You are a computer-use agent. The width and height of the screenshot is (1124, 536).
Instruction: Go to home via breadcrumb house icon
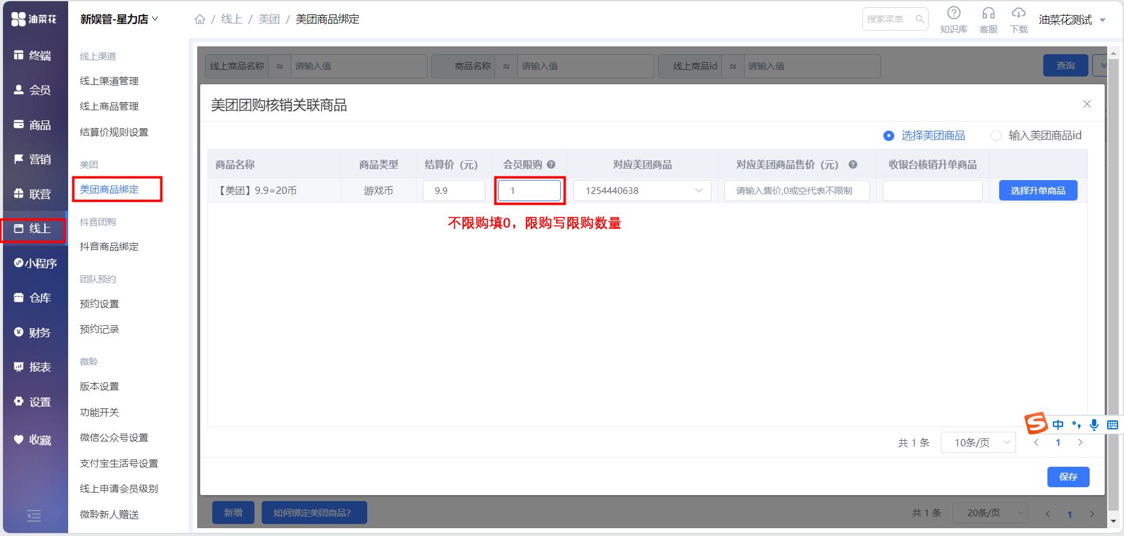(x=200, y=19)
